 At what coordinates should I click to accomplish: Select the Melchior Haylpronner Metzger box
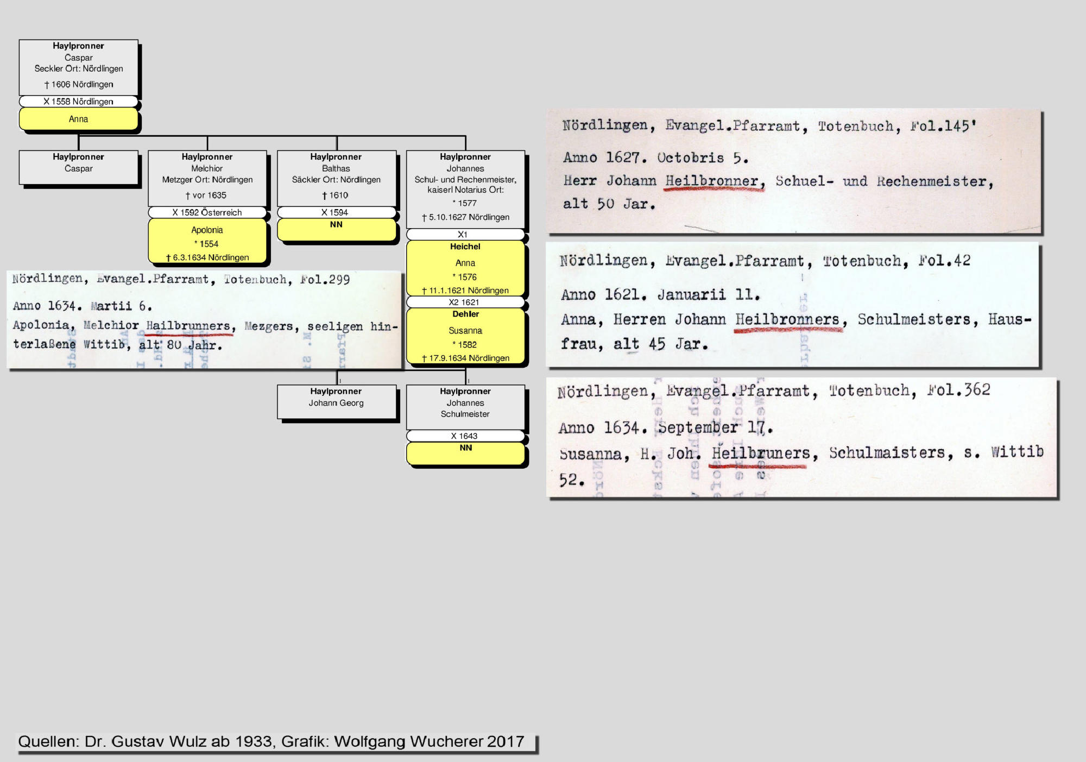click(x=207, y=178)
